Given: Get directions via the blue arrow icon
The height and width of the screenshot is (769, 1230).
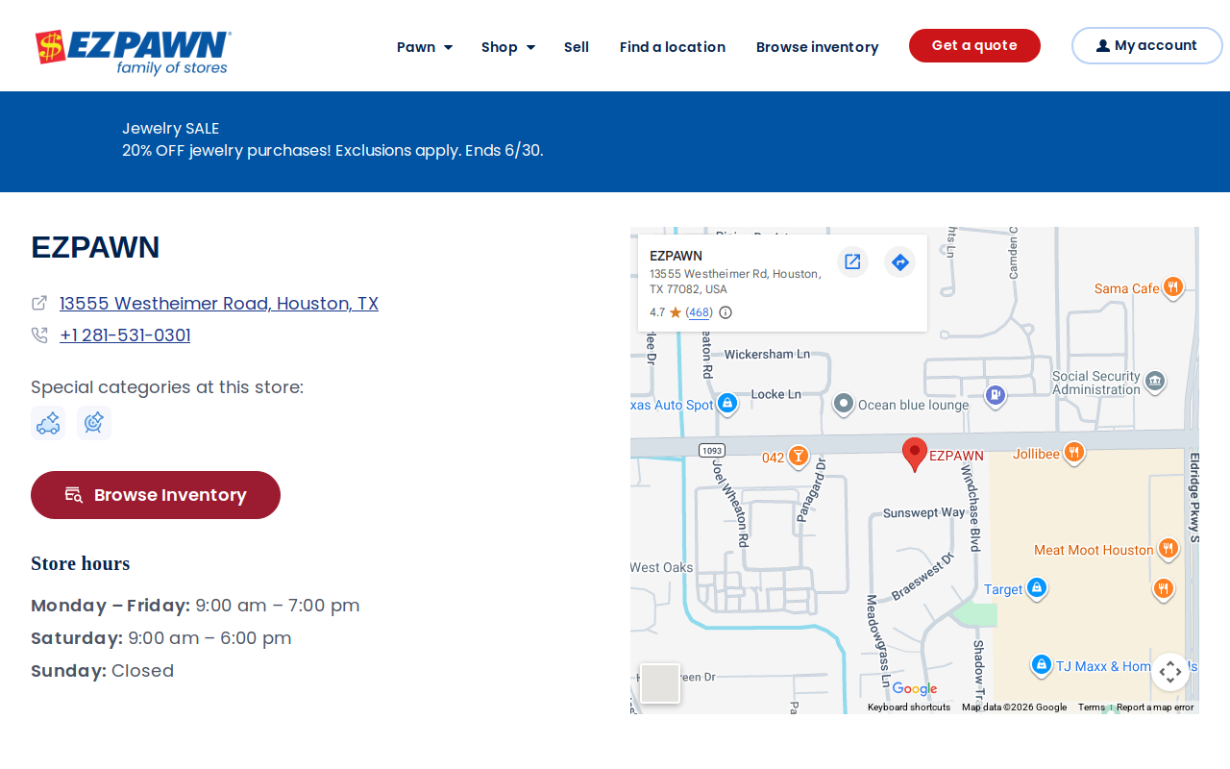Looking at the screenshot, I should click(900, 261).
